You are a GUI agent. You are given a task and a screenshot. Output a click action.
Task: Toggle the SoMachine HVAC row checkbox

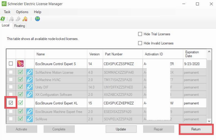click(x=11, y=79)
